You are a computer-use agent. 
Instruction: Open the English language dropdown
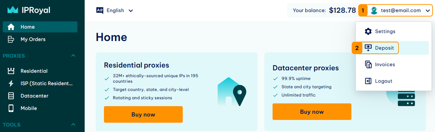pyautogui.click(x=115, y=10)
